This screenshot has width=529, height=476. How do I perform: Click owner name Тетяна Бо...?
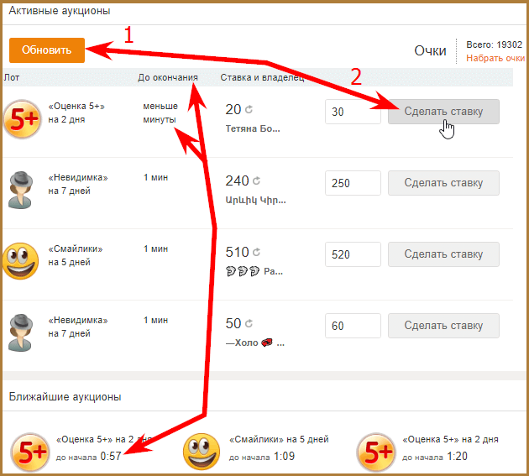tap(253, 128)
